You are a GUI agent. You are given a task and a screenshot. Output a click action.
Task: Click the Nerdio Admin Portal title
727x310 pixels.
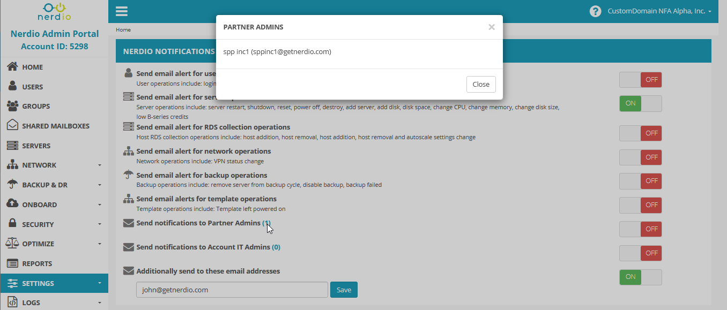(x=55, y=34)
